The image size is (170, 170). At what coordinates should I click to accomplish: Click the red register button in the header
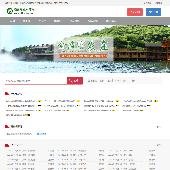tap(135, 12)
